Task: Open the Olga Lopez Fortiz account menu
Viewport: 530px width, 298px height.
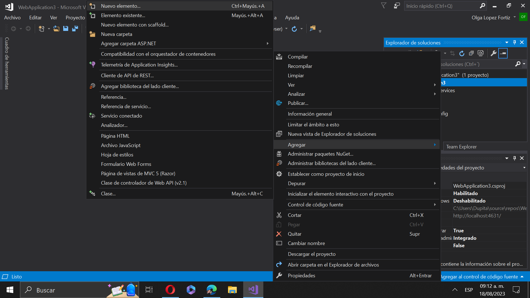Action: pos(493,18)
